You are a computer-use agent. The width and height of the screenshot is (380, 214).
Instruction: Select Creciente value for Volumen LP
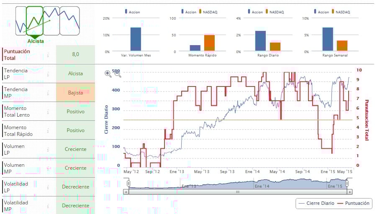tap(75, 149)
